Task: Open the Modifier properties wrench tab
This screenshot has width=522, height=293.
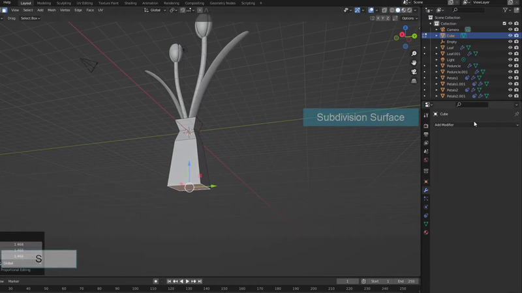Action: [x=426, y=190]
